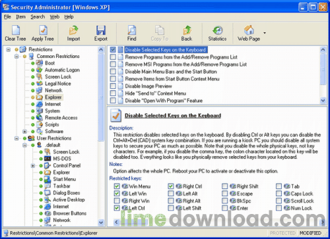Check the Caps Lock restricted key
Image resolution: width=330 pixels, height=239 pixels.
[279, 194]
